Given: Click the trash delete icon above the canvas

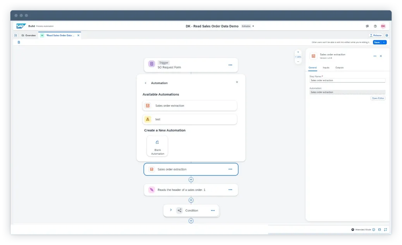Looking at the screenshot, I should tap(19, 42).
